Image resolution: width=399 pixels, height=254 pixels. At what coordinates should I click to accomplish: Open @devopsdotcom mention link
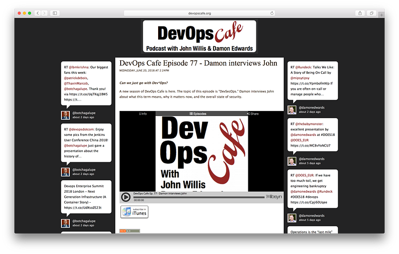pyautogui.click(x=81, y=129)
